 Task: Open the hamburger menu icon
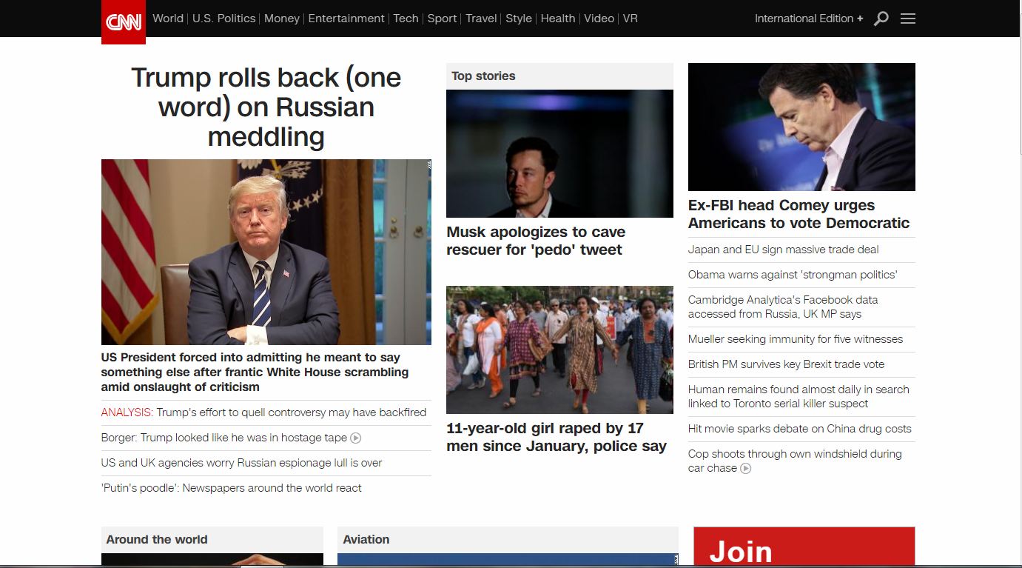tap(908, 19)
